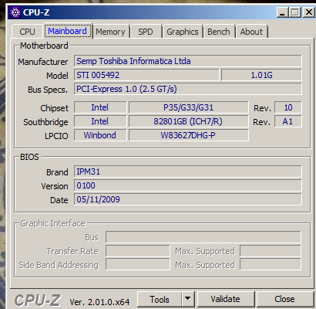Viewport: 316px width, 309px height.
Task: Select the Mainboard tab
Action: tap(68, 31)
